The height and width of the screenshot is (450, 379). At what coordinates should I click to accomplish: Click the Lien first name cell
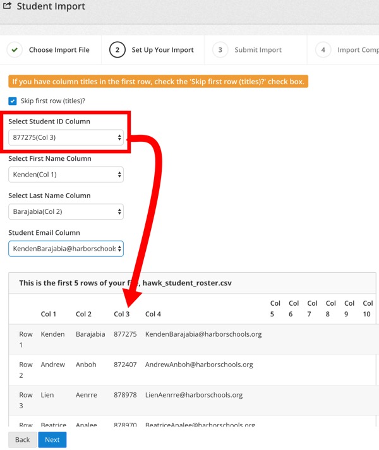coord(47,395)
